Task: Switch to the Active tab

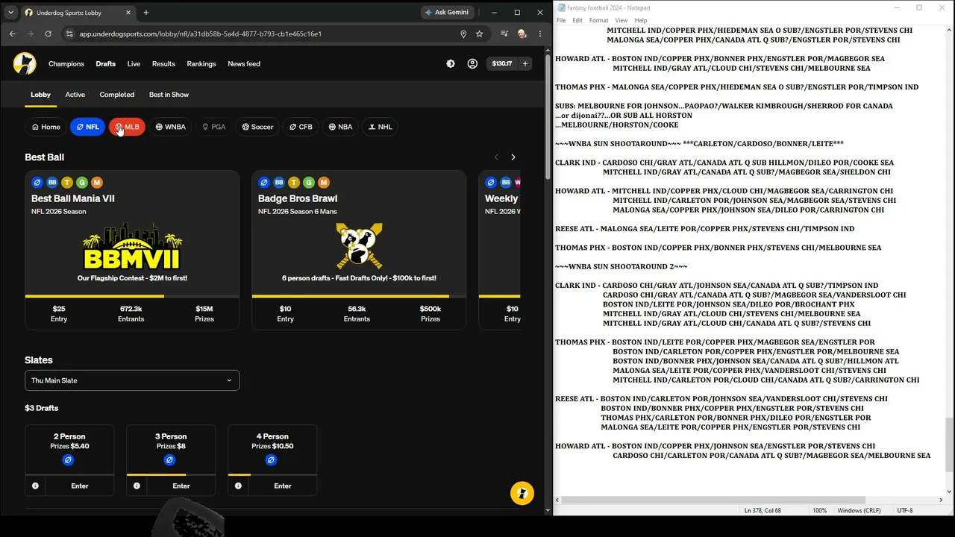Action: pos(75,95)
